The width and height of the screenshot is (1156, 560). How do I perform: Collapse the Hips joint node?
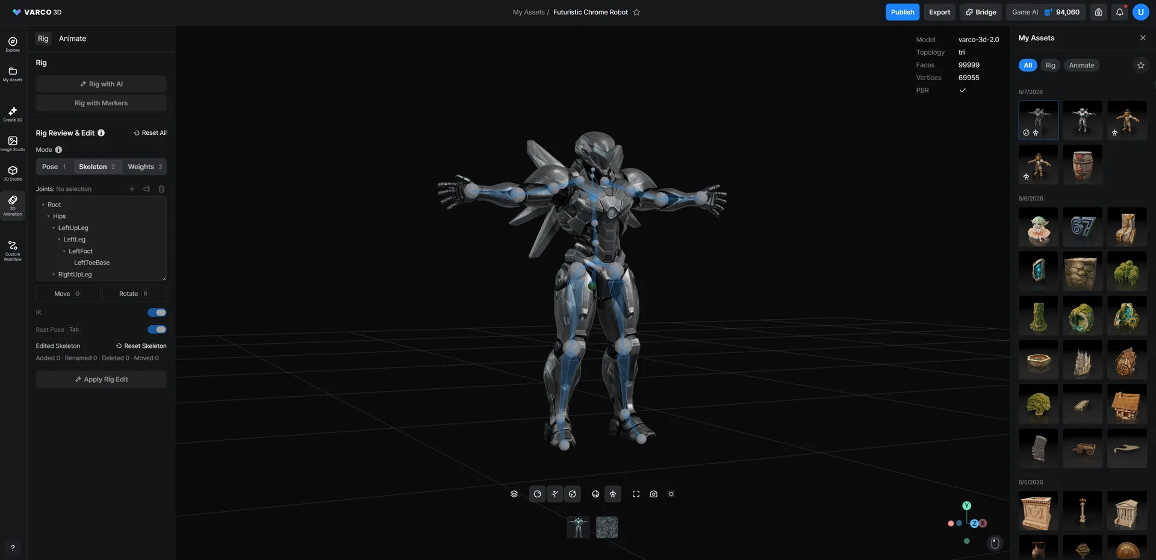coord(48,216)
